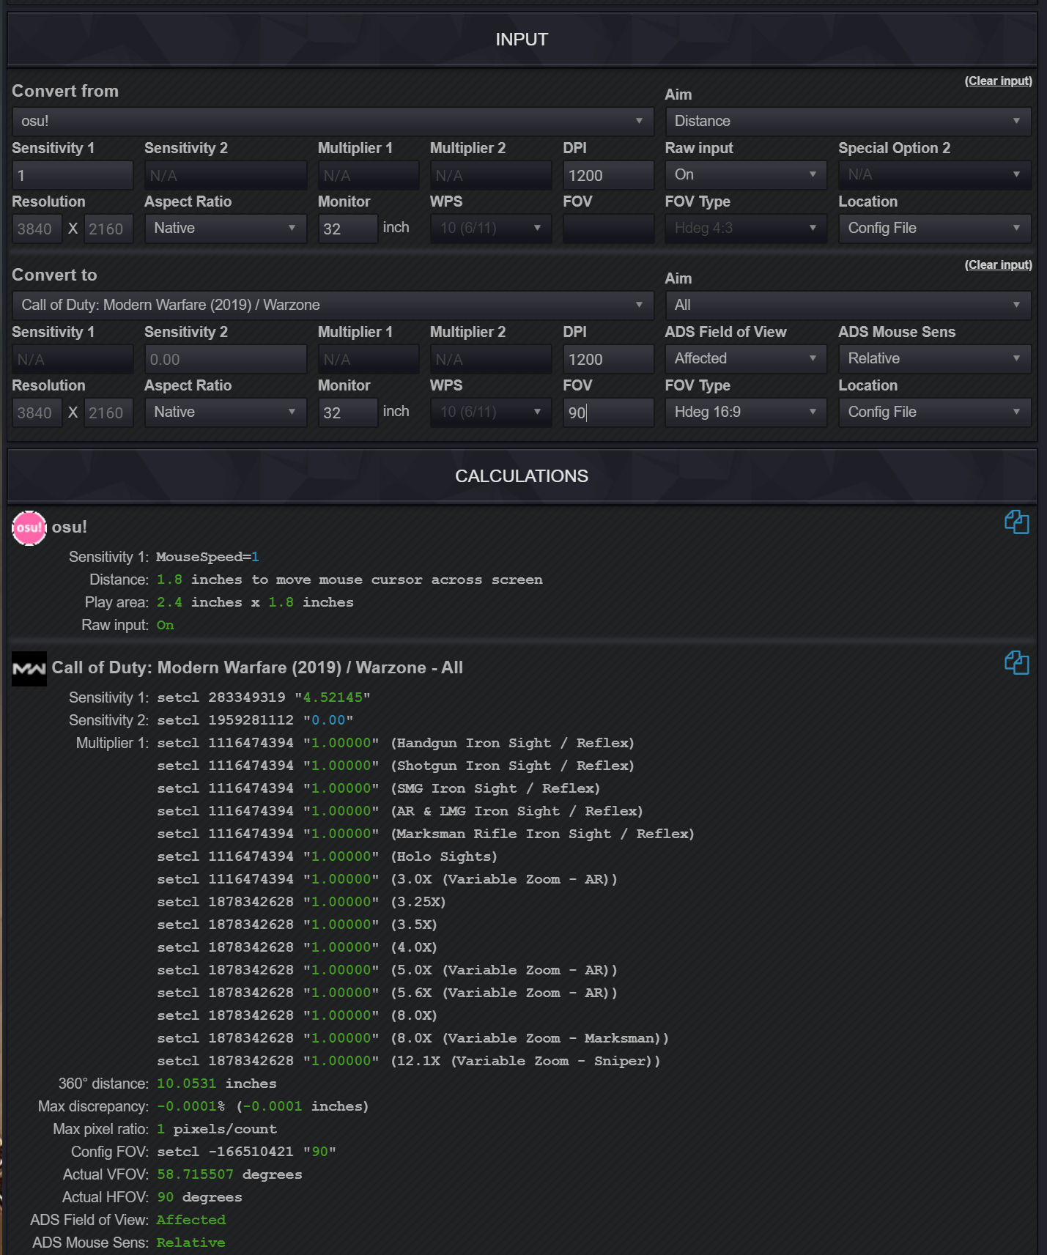1047x1255 pixels.
Task: Open Convert to Aspect Ratio Native dropdown
Action: pos(225,412)
